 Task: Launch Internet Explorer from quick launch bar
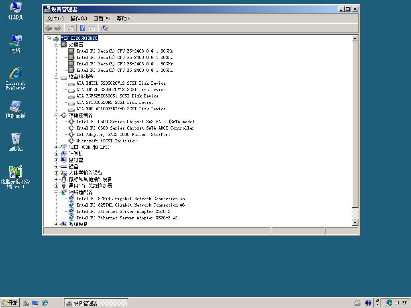pos(45,303)
